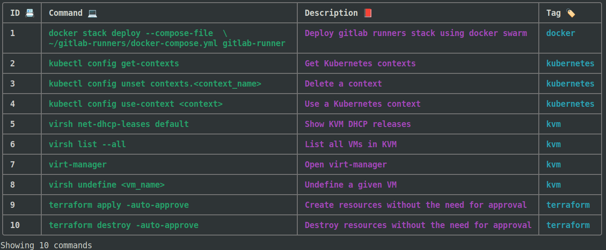Click description 'Show KVM DHCP releases'
Image resolution: width=606 pixels, height=250 pixels.
(358, 124)
